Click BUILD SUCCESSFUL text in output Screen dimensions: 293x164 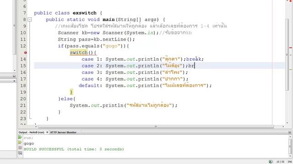pyautogui.click(x=44, y=149)
